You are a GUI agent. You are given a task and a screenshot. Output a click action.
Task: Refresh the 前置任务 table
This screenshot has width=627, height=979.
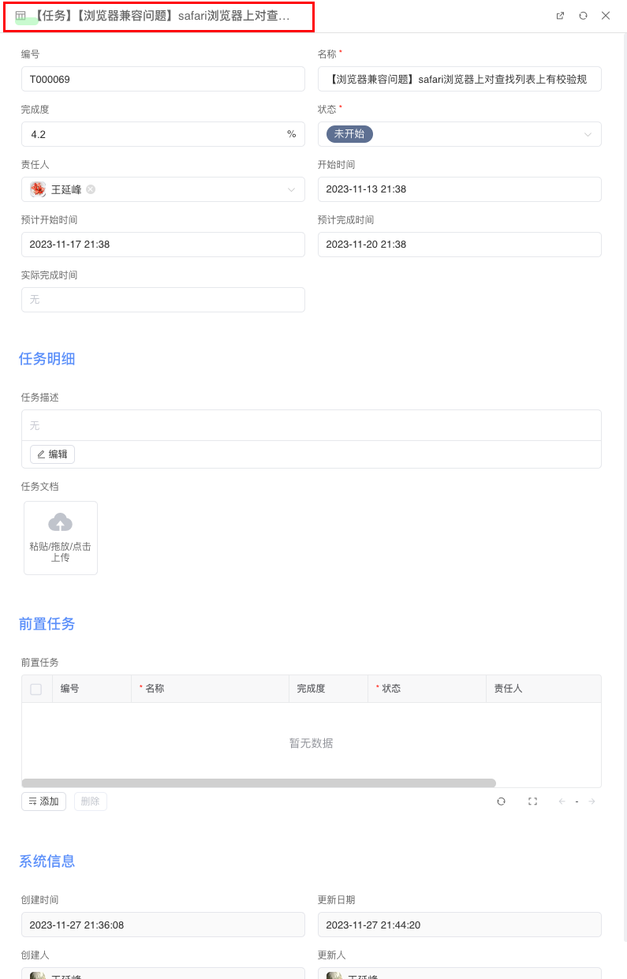(x=501, y=802)
